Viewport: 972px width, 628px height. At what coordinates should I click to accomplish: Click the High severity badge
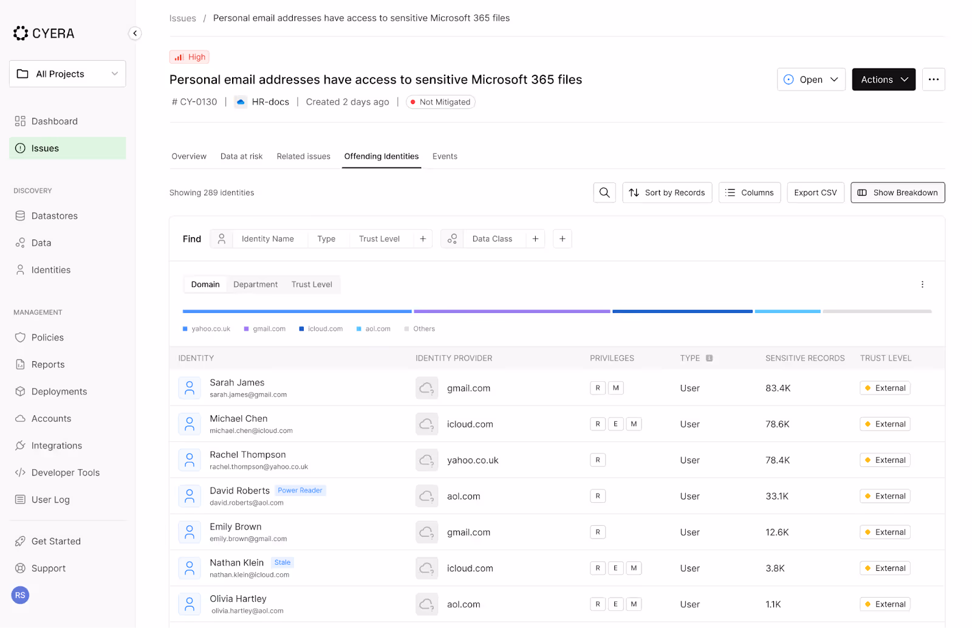[x=190, y=57]
